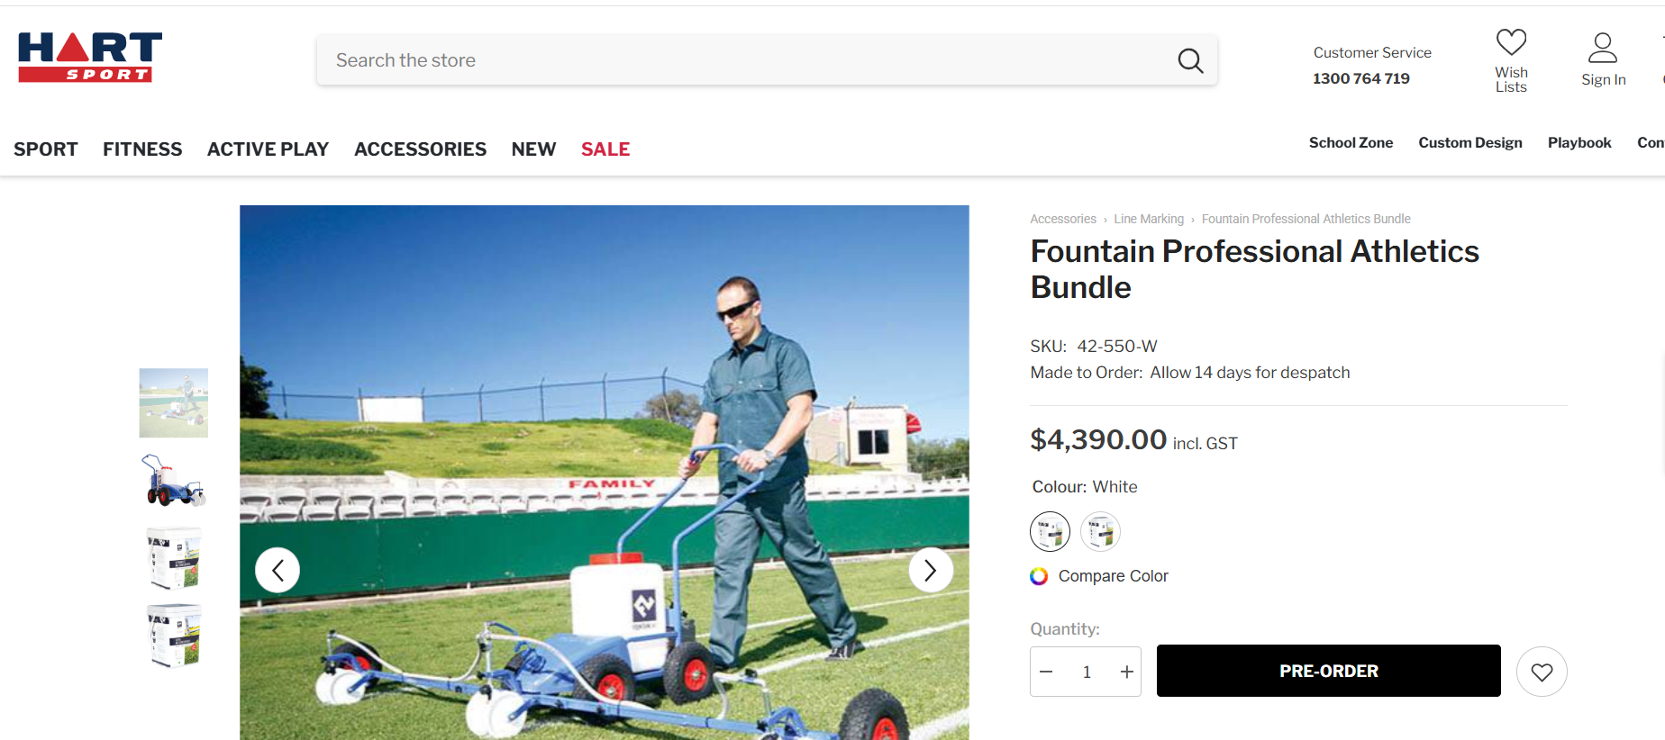Open the ACCESSORIES menu
This screenshot has width=1665, height=740.
pyautogui.click(x=420, y=149)
